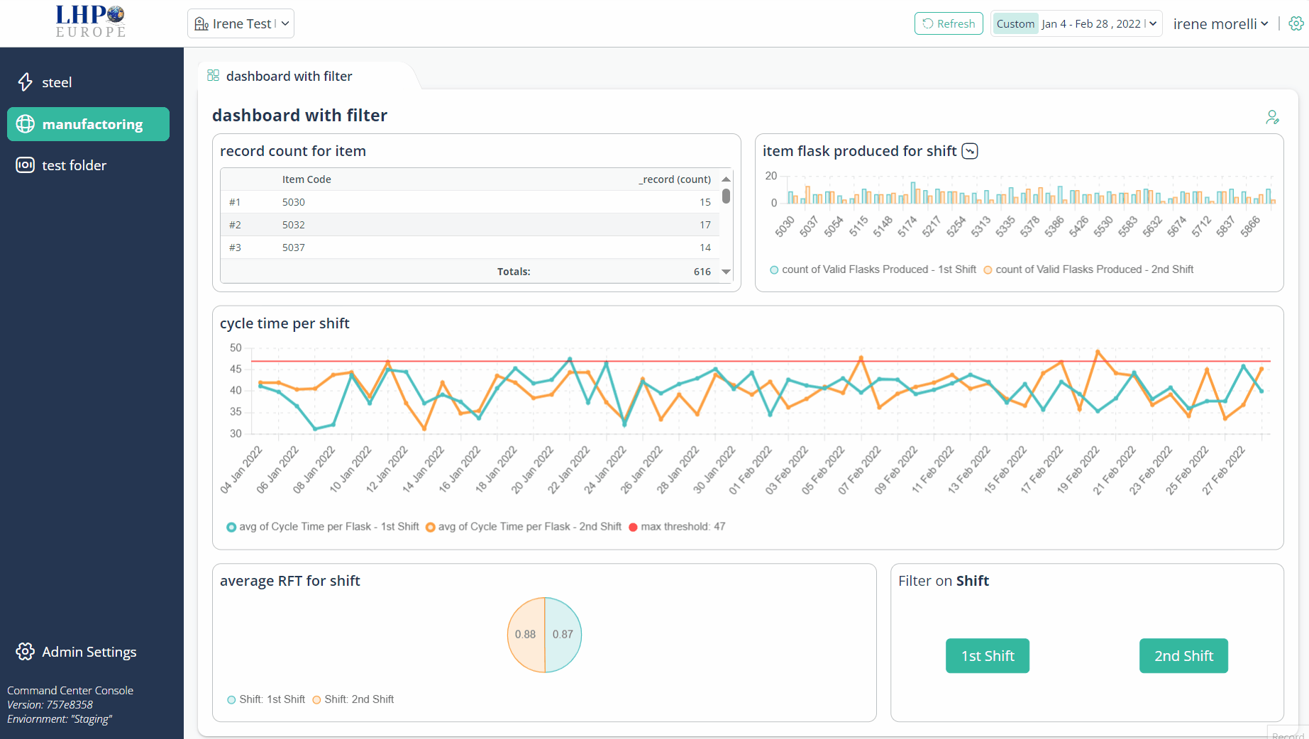Open settings via the top-right gear icon

click(1296, 23)
